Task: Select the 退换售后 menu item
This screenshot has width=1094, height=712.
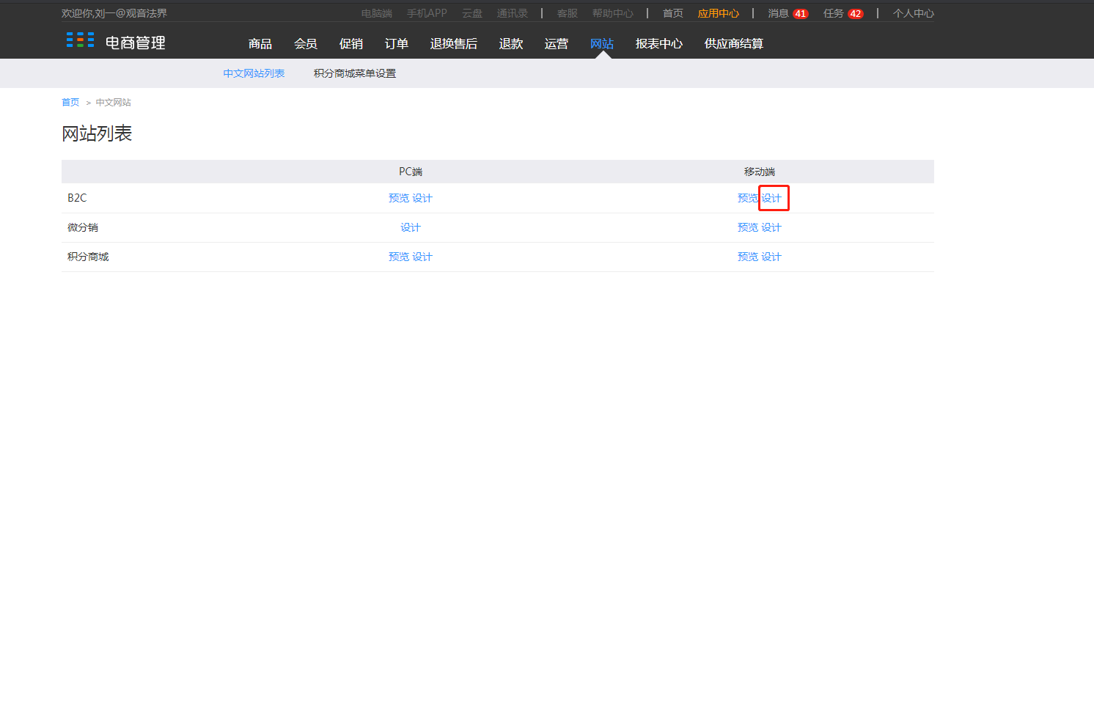Action: (454, 44)
